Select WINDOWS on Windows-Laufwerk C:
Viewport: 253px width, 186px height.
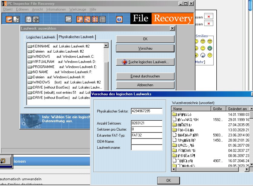pyautogui.click(x=61, y=57)
